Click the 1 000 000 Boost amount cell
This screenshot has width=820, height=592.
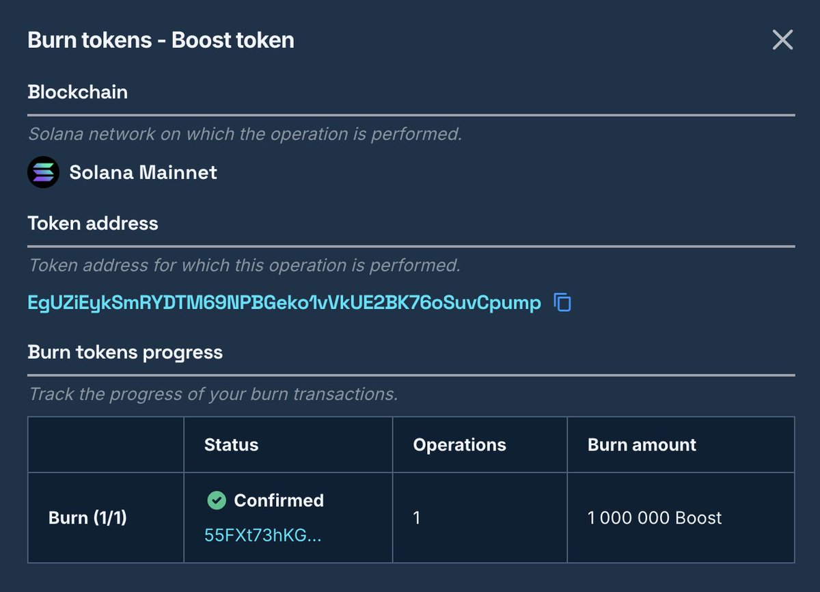click(x=655, y=517)
